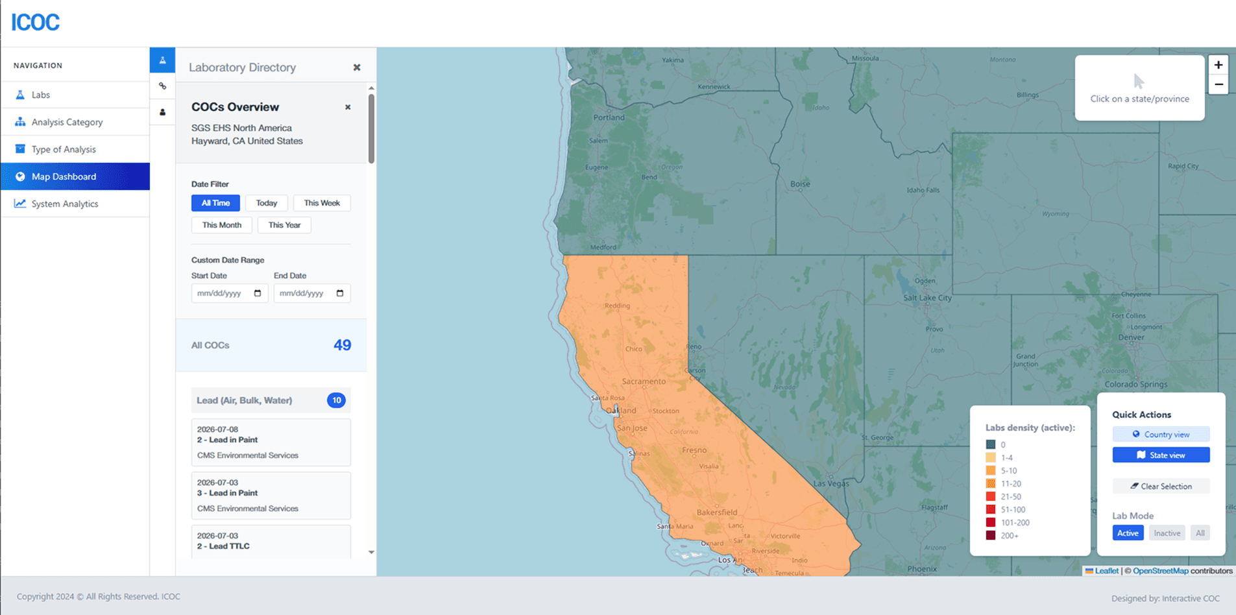Open the 2026-07-08 Lead in Paint COC

[271, 442]
